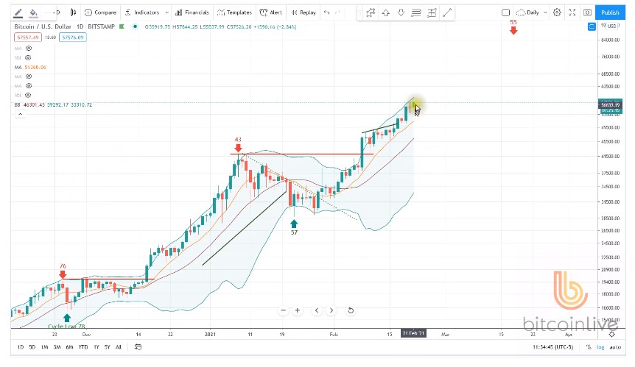The width and height of the screenshot is (635, 367).
Task: Click the snapshot camera icon
Action: (587, 13)
